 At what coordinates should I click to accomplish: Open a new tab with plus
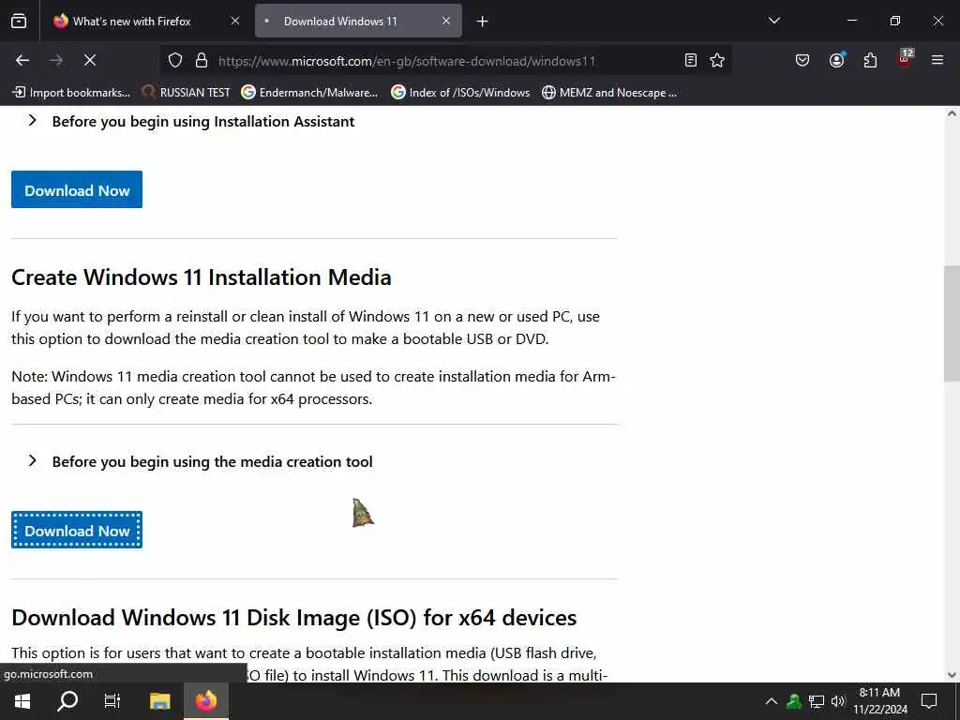[x=483, y=22]
